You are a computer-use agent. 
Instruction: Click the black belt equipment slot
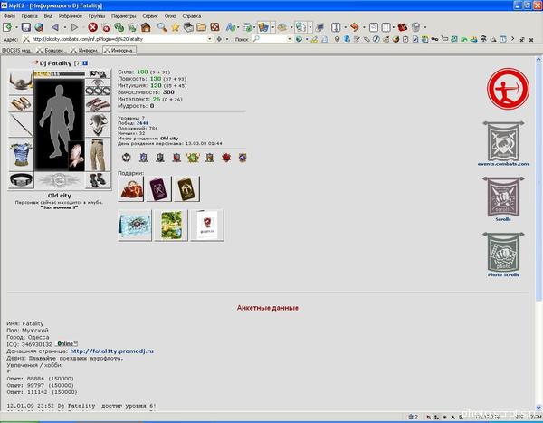tap(21, 180)
